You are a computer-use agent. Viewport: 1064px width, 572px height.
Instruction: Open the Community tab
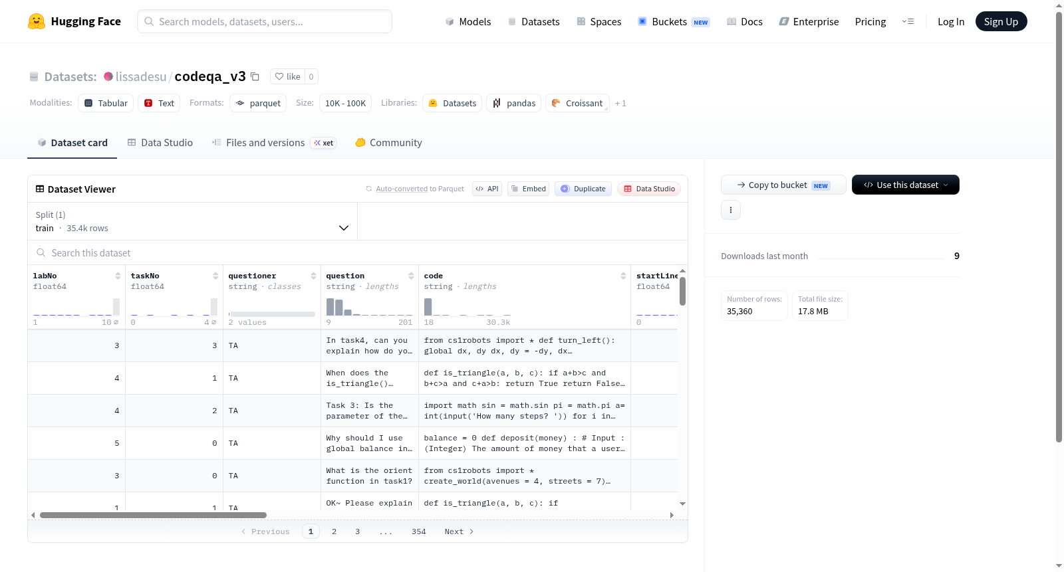(x=388, y=142)
